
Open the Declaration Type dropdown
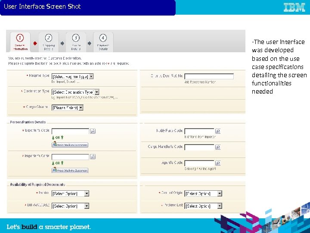pyautogui.click(x=75, y=92)
